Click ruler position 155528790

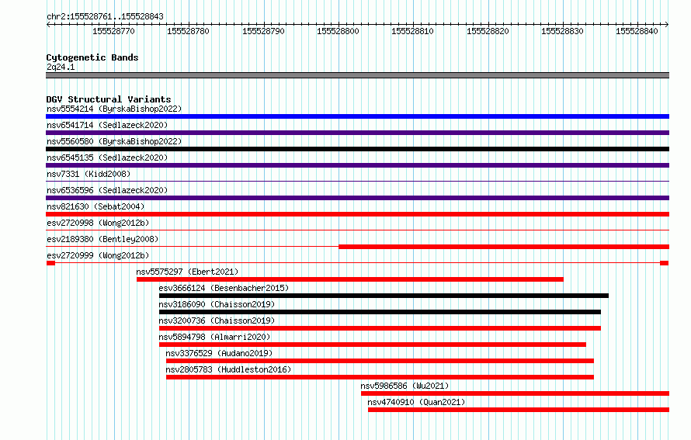(x=263, y=31)
